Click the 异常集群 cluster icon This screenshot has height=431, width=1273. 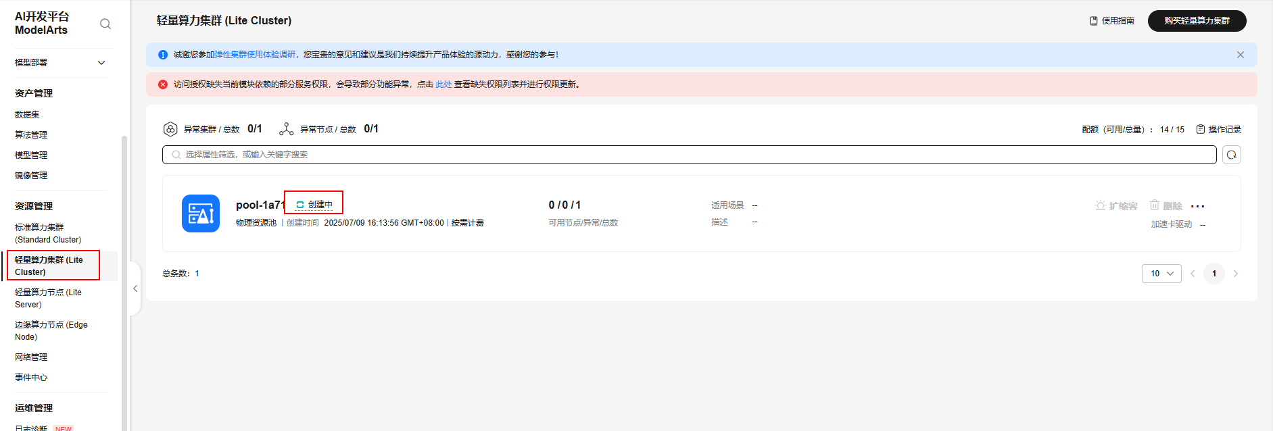click(170, 129)
